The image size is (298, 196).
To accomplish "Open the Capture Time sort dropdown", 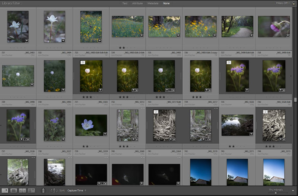I will click(x=76, y=190).
